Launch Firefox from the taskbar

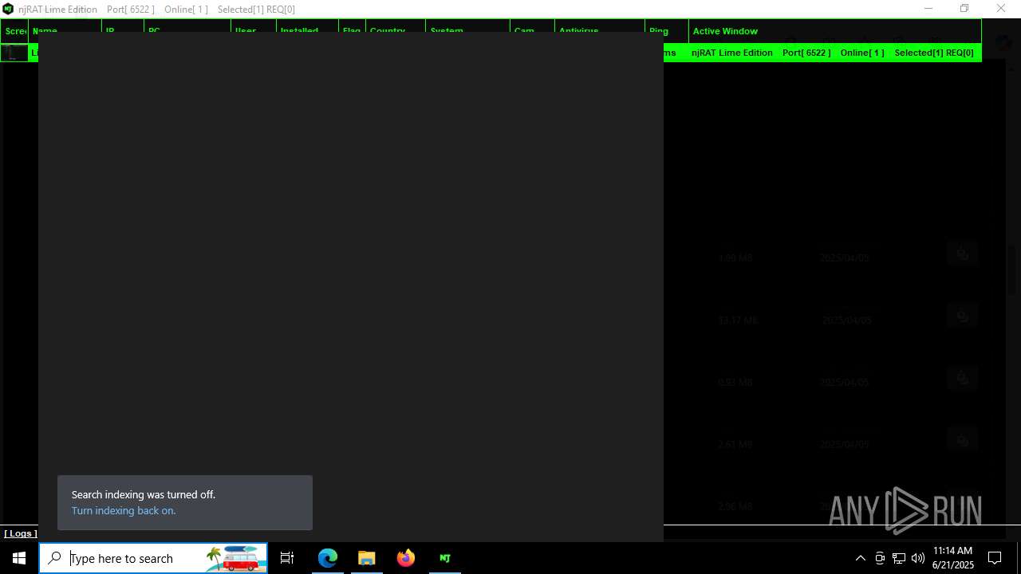[x=406, y=558]
